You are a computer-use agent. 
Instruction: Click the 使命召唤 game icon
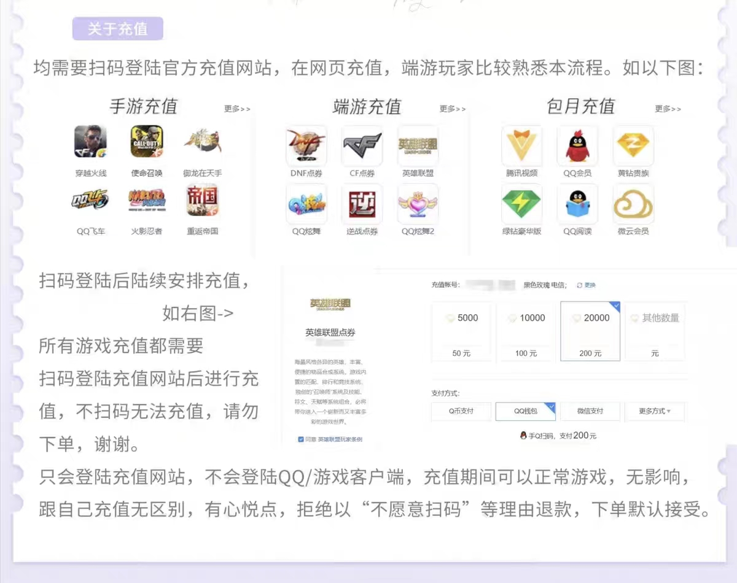147,142
